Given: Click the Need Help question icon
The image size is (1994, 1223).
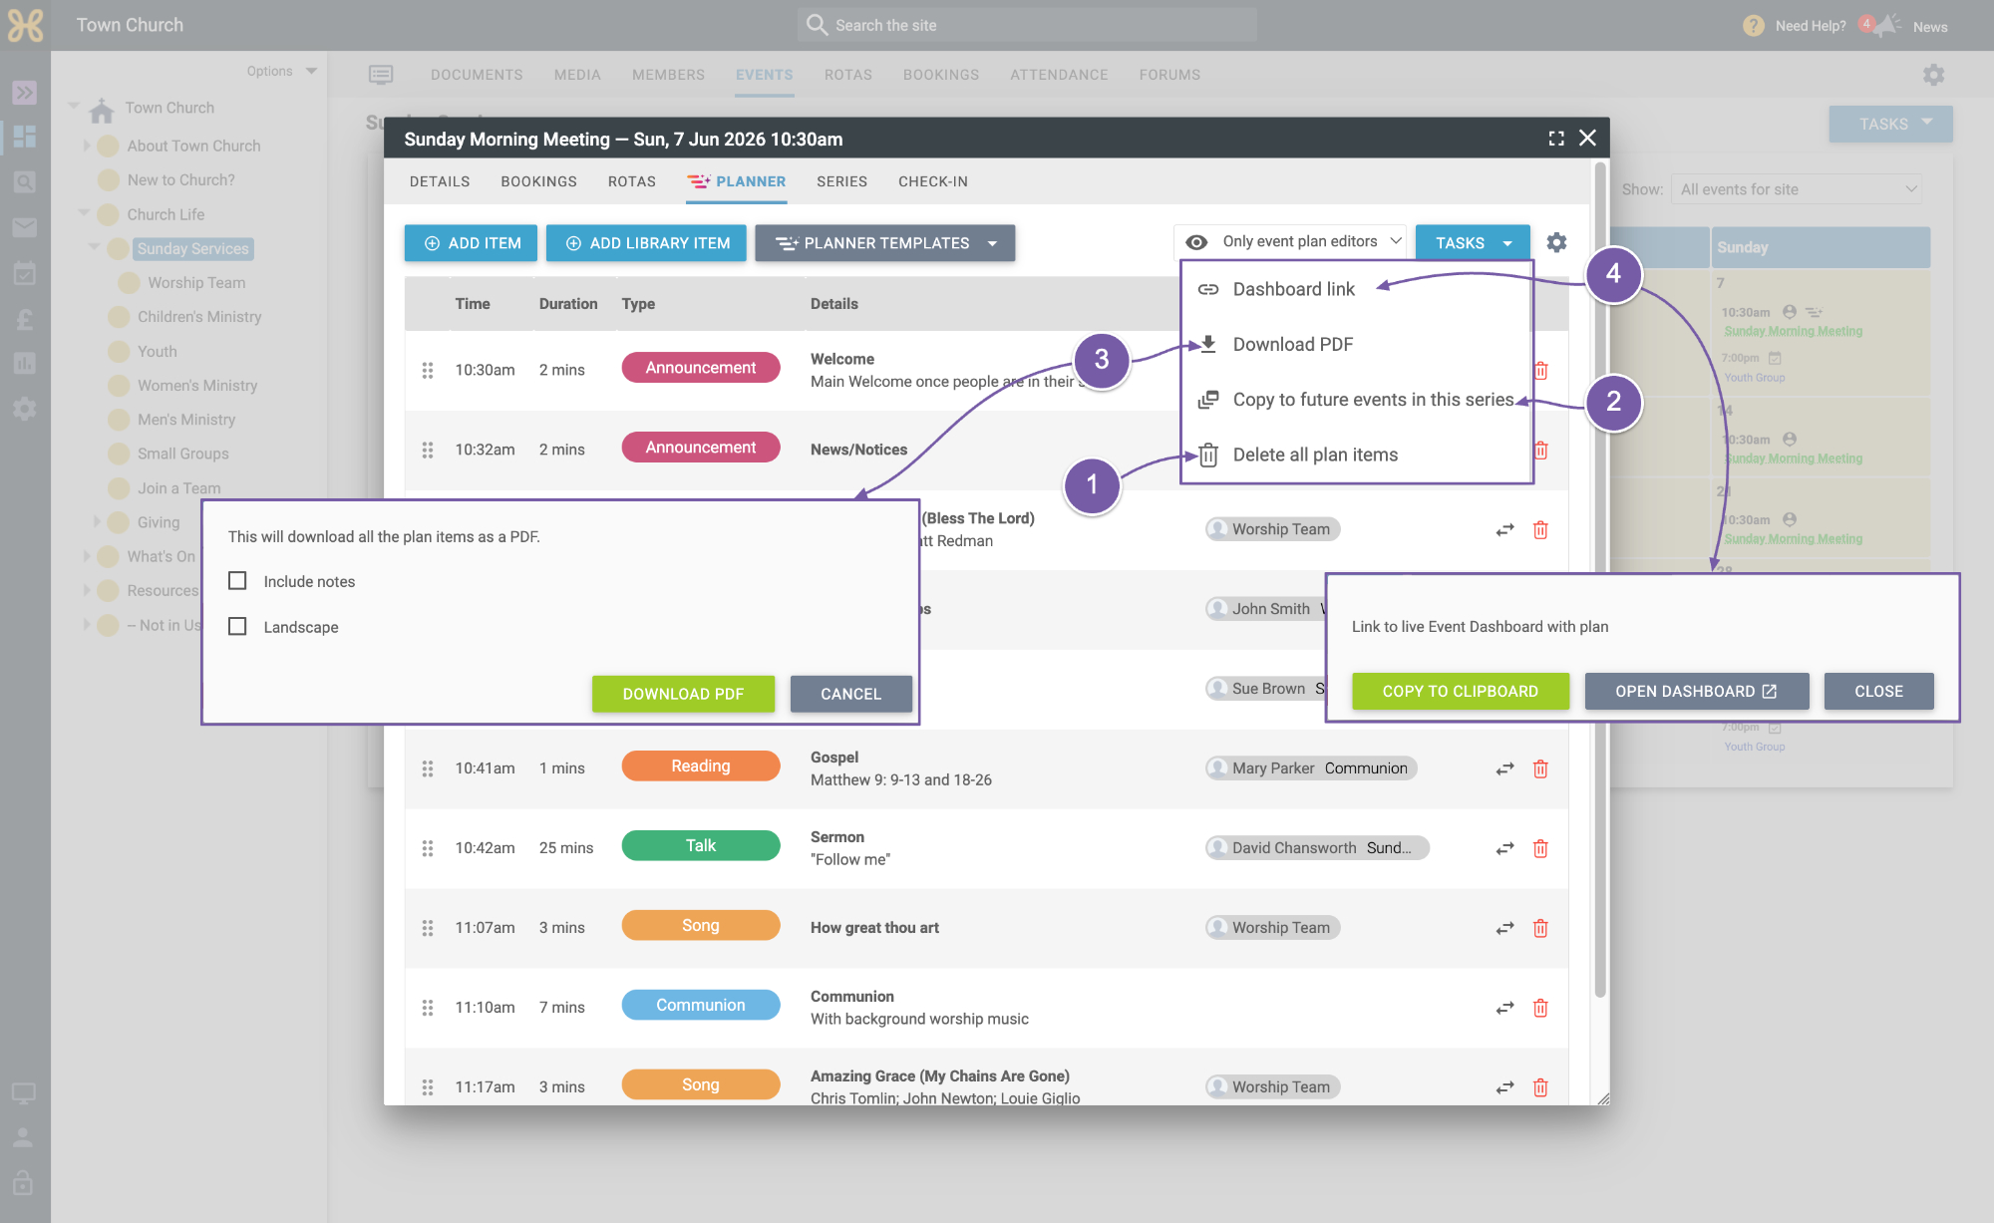Looking at the screenshot, I should point(1754,26).
